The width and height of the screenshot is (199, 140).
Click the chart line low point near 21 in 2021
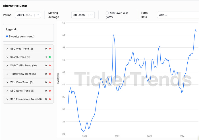[x=83, y=131]
